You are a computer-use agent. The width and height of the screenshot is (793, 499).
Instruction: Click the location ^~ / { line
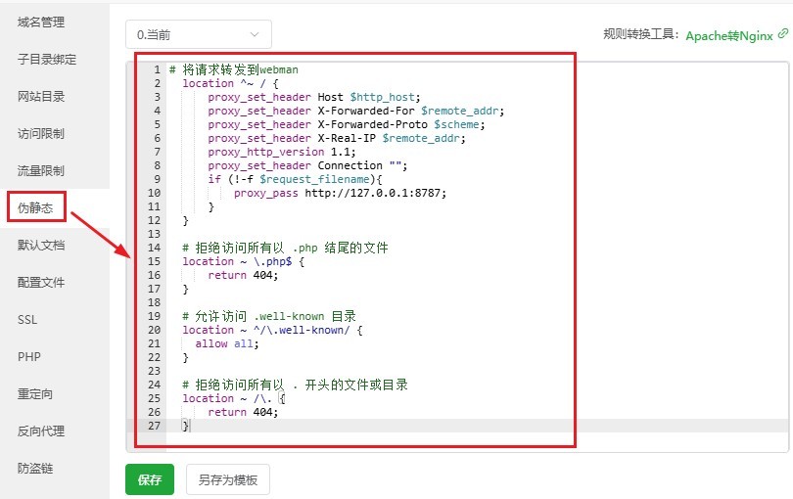[x=231, y=83]
